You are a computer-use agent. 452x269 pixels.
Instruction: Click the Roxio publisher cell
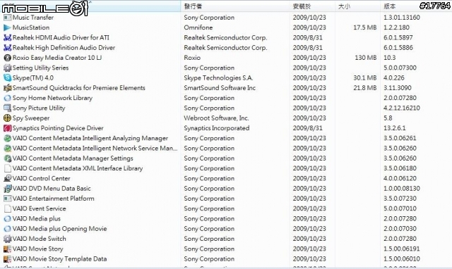(192, 58)
